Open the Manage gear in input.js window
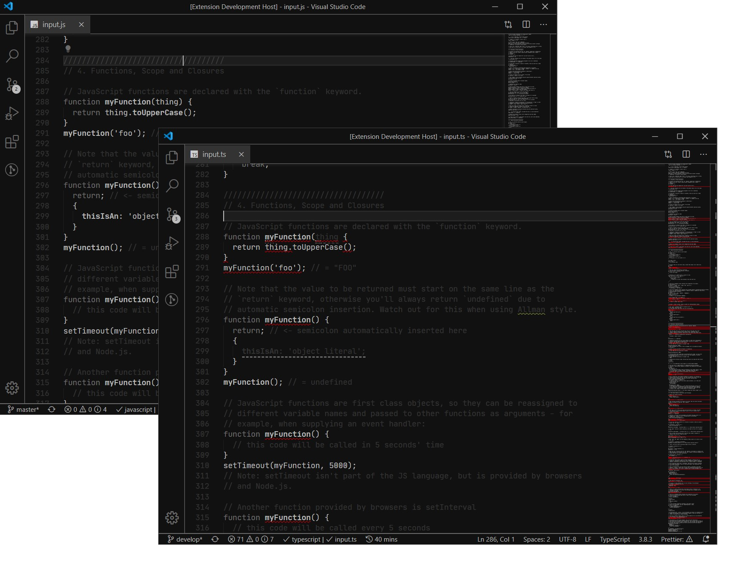This screenshot has height=564, width=753. [12, 388]
